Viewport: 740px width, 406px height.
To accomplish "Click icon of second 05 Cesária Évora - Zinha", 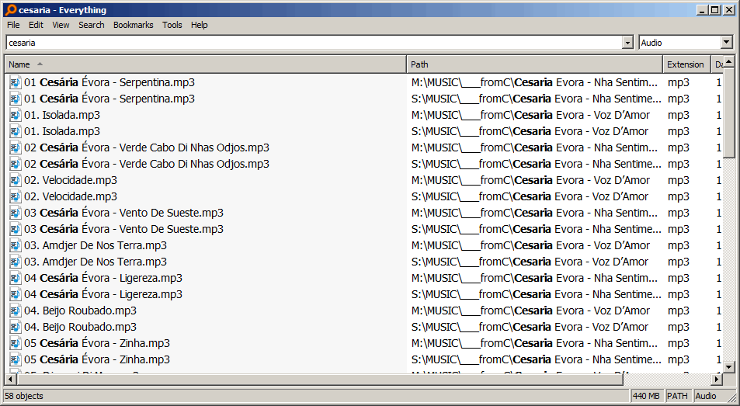I will (x=16, y=359).
